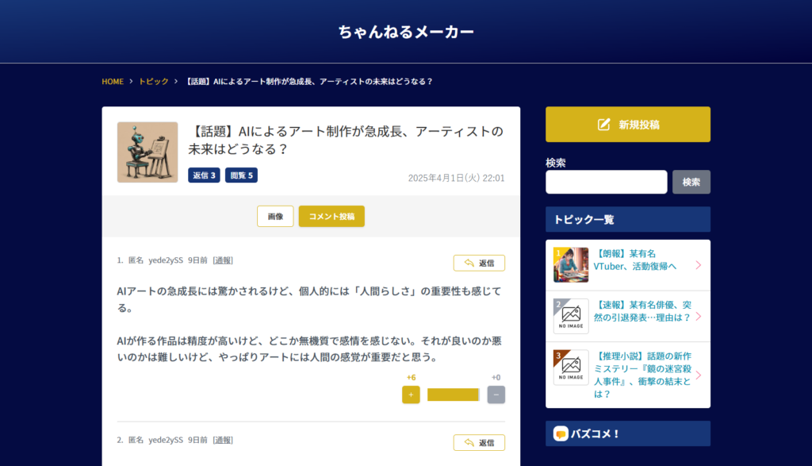Viewport: 812px width, 466px height.
Task: Click the +6 vote count
Action: click(412, 377)
